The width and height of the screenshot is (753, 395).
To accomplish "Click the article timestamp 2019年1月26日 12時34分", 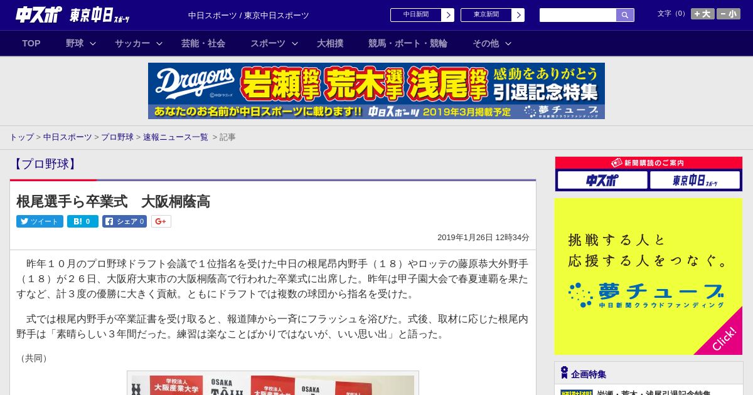I will [483, 238].
